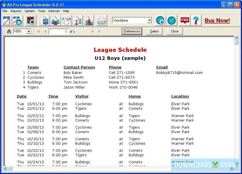Click the calendar with gear settings icon
The width and height of the screenshot is (242, 174).
point(18,20)
